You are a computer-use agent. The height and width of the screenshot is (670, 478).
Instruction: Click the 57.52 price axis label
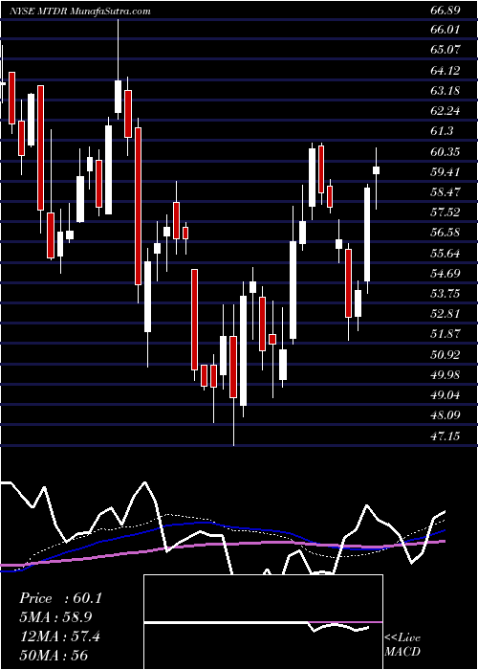tap(445, 212)
